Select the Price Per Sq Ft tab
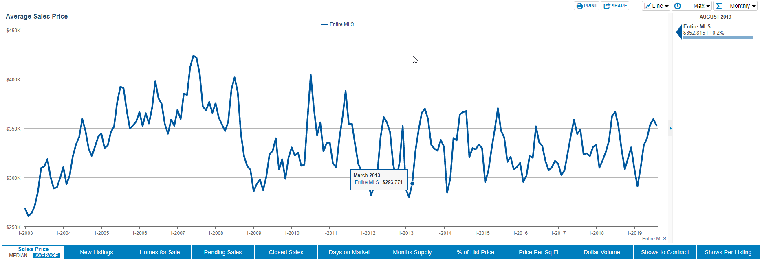Screen dimensions: 762x260 [x=538, y=252]
